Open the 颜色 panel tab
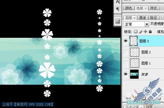 click(129, 8)
